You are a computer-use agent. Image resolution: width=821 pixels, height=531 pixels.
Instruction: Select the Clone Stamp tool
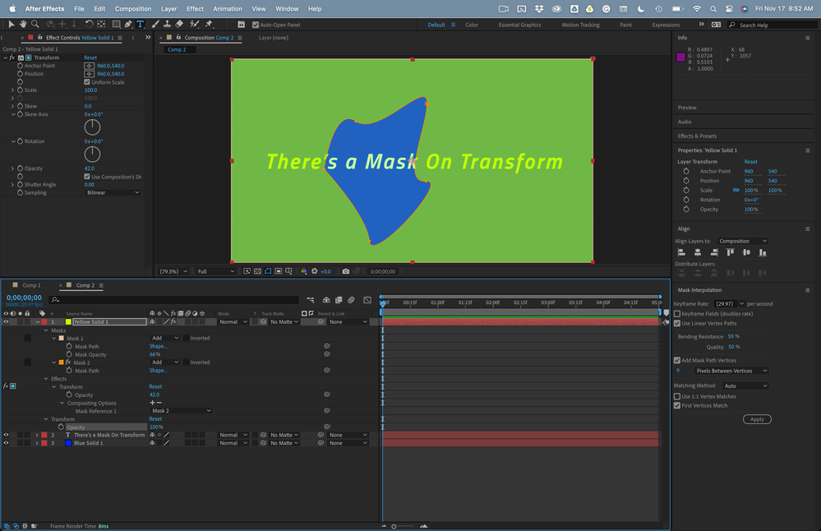tap(167, 24)
